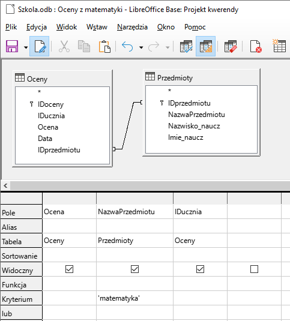
Task: Click the Widoczny row header
Action: click(21, 269)
